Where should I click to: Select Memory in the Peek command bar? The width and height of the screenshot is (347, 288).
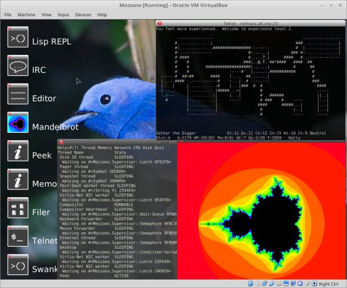[x=105, y=148]
